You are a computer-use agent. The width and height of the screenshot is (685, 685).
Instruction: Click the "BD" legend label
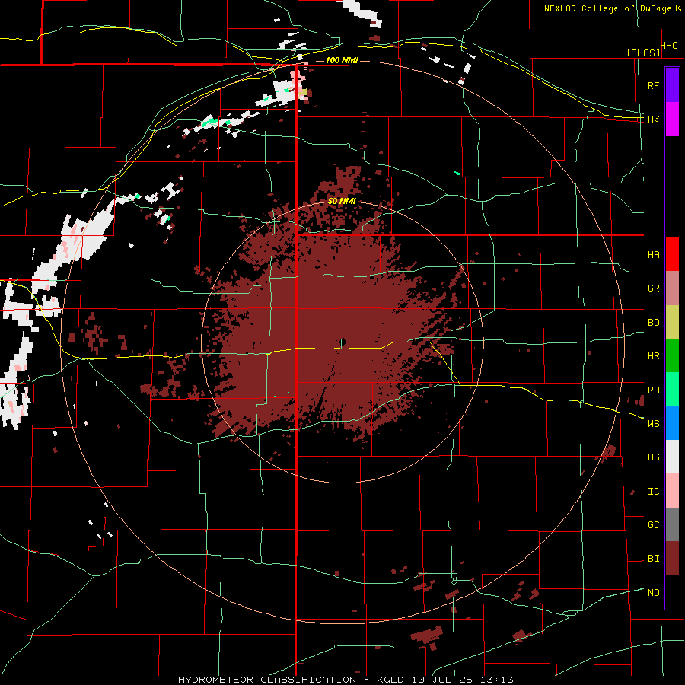[x=653, y=323]
